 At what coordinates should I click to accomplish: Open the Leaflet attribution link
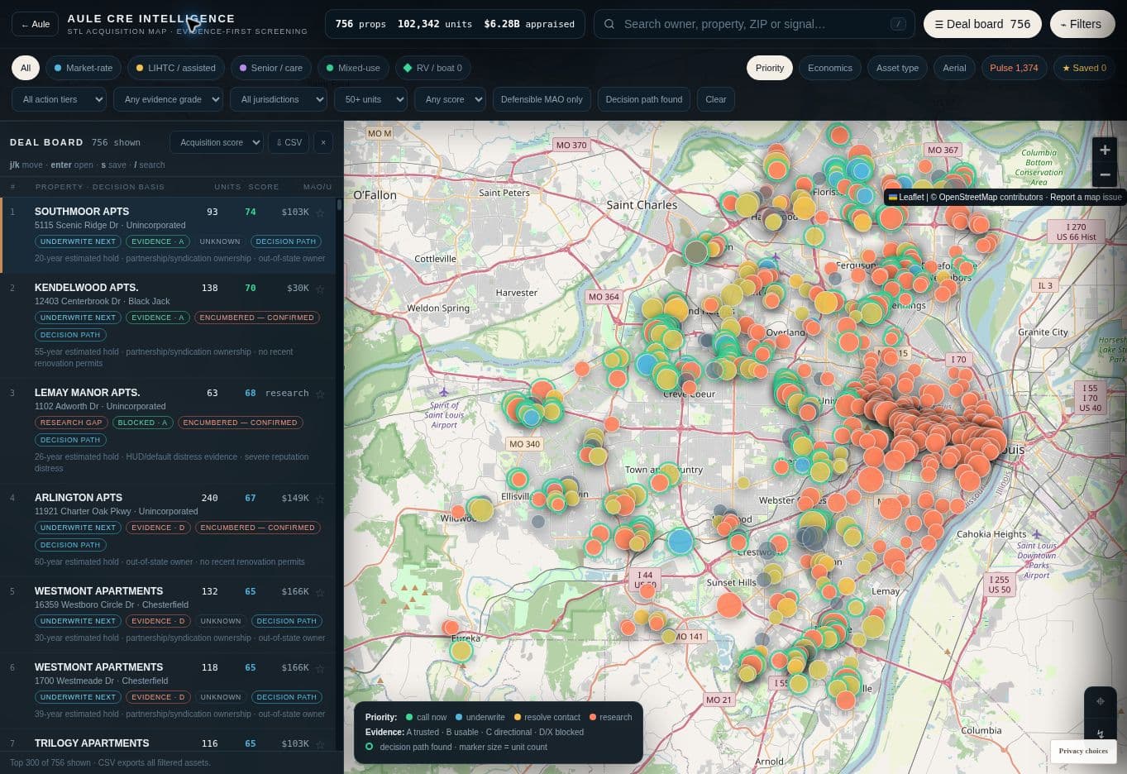click(906, 197)
